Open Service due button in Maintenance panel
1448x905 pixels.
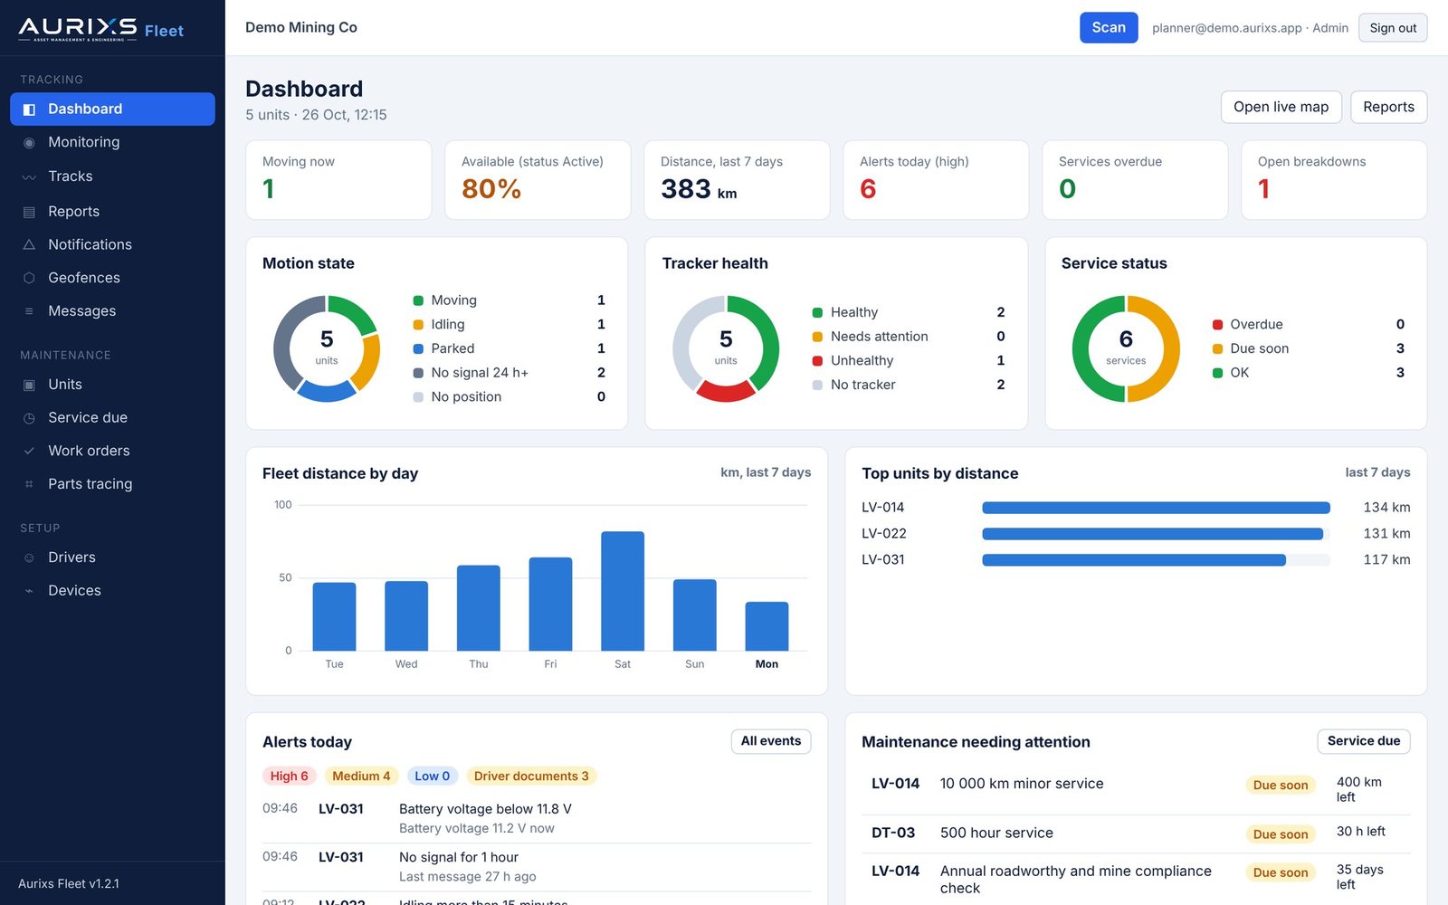1364,741
